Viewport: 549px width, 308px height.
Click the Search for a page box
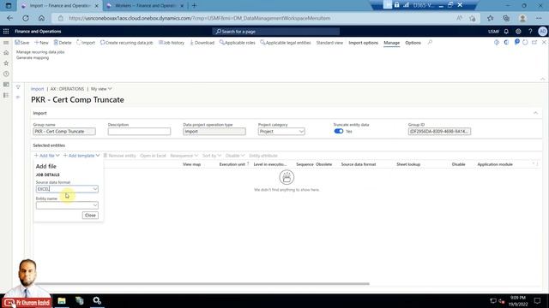pos(276,32)
